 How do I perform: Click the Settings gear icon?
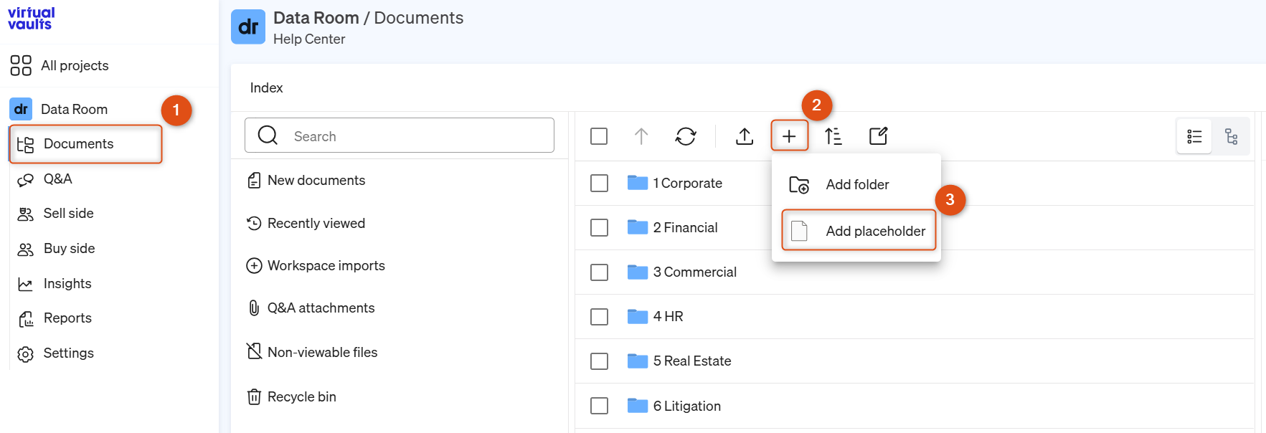[x=26, y=354]
